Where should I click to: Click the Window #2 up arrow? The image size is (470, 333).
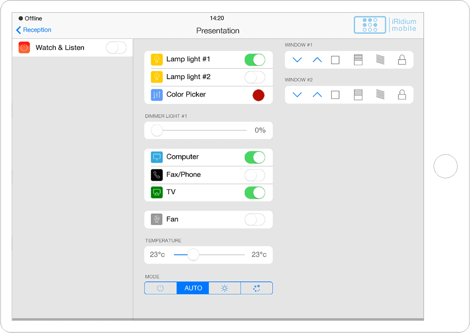317,95
